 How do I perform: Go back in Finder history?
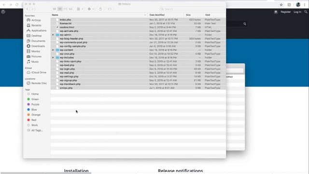28,9
